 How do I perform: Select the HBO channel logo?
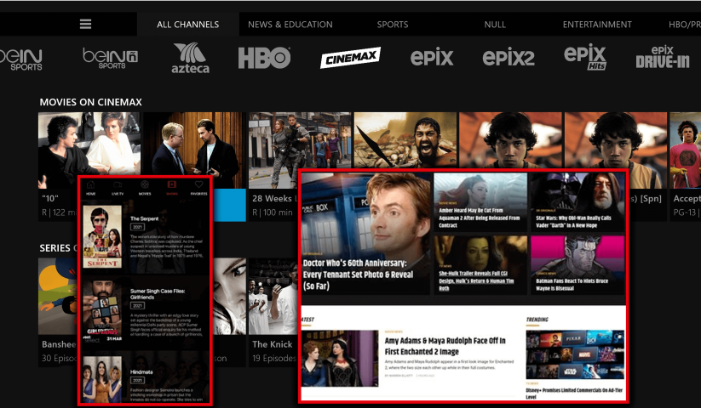tap(264, 58)
